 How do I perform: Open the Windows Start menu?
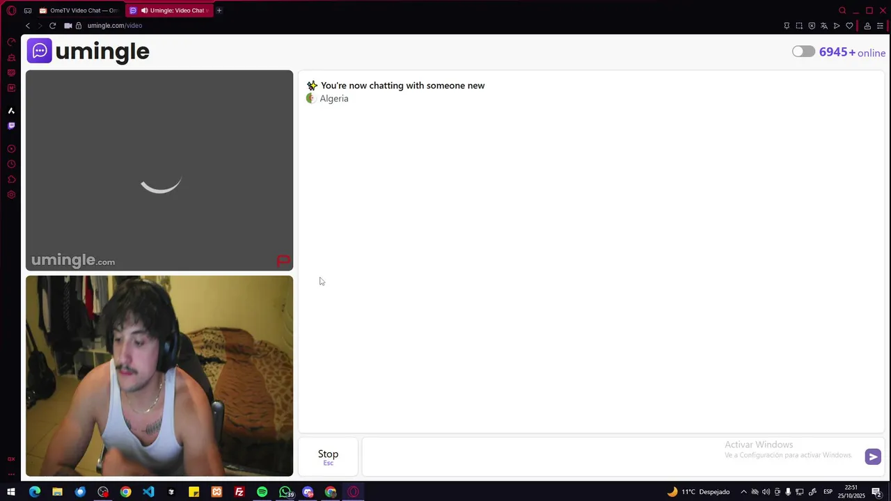click(11, 492)
